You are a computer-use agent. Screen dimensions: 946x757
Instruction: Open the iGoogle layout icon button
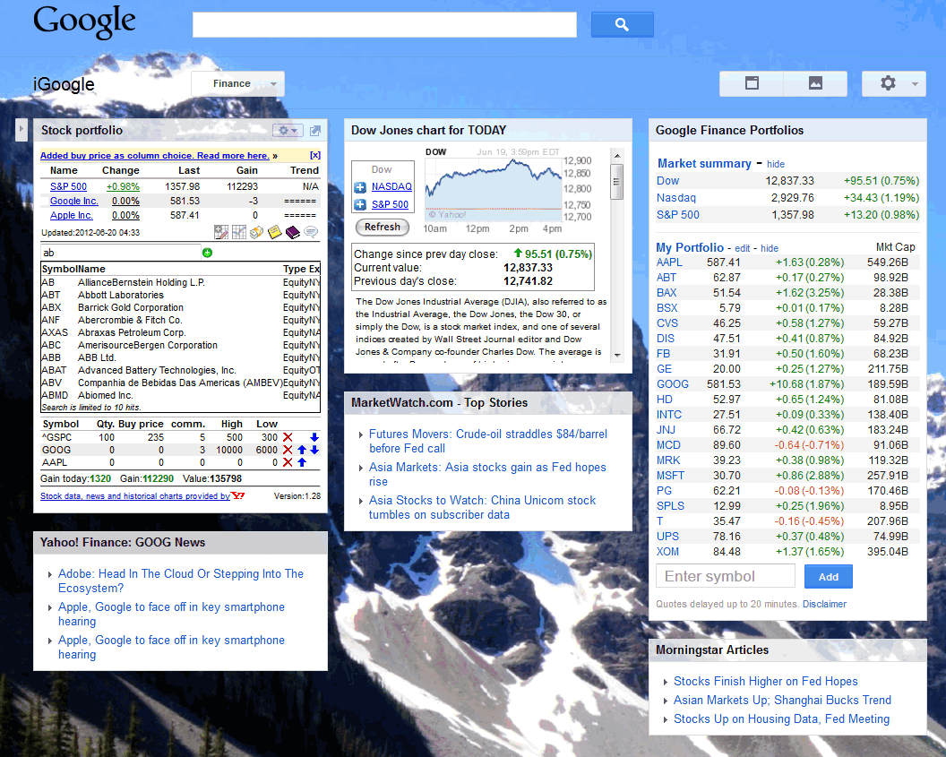tap(752, 83)
